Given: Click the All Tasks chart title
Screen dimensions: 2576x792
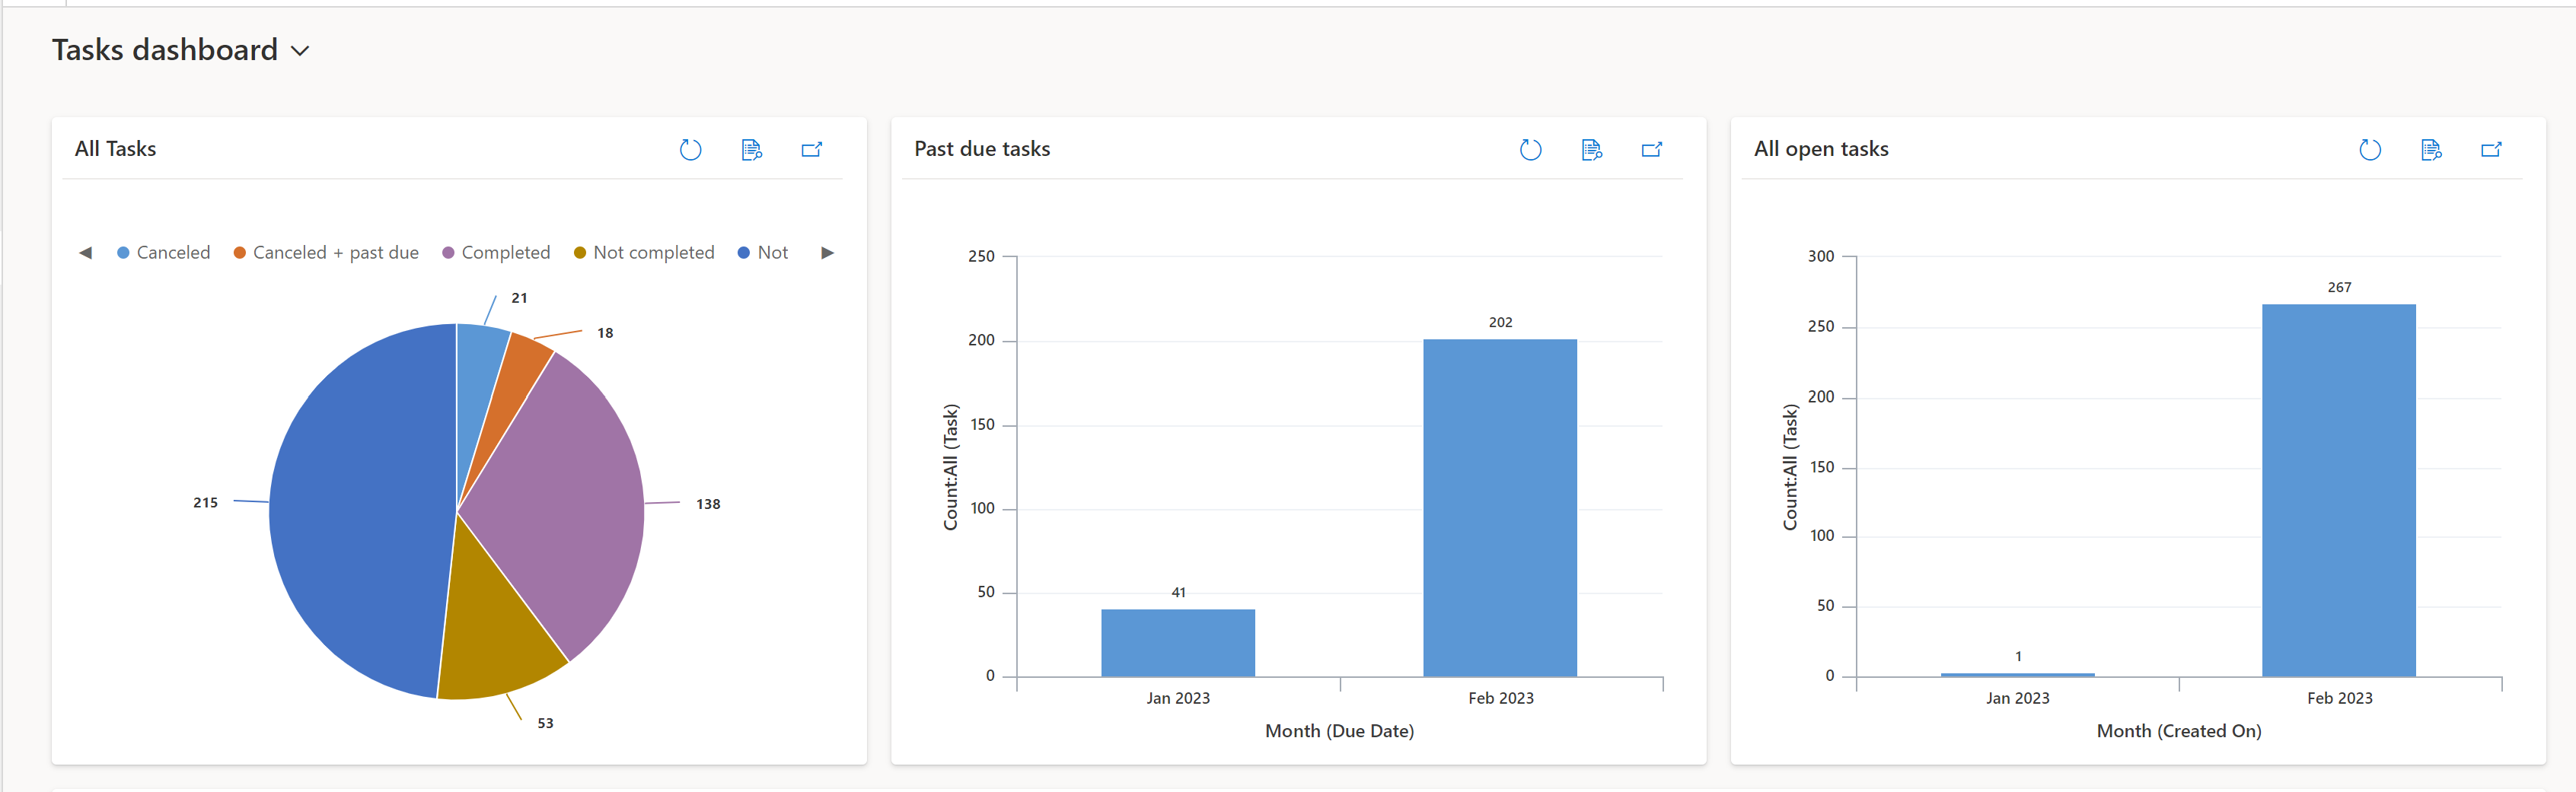Looking at the screenshot, I should [115, 149].
